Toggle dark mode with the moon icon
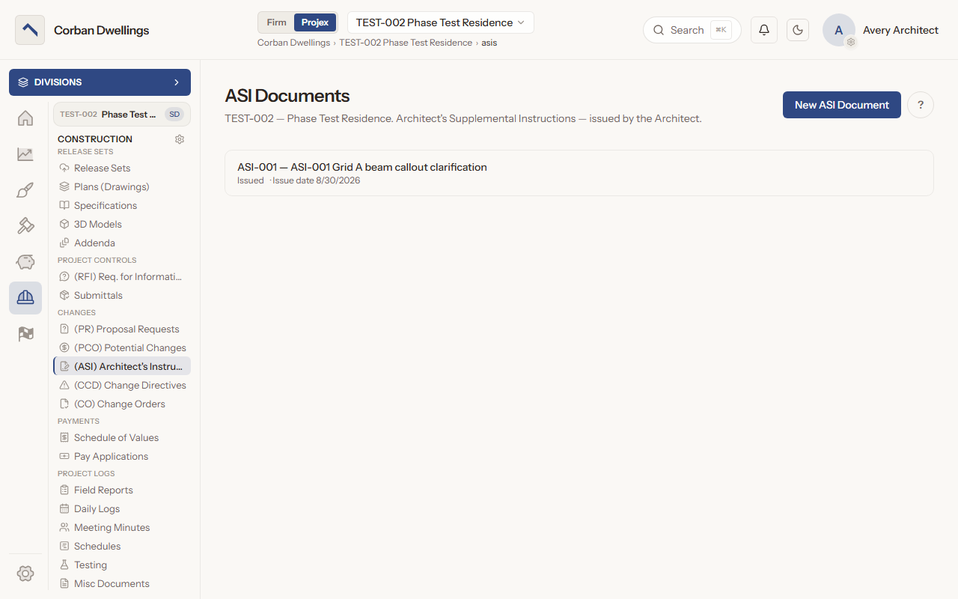Viewport: 958px width, 599px height. (798, 30)
